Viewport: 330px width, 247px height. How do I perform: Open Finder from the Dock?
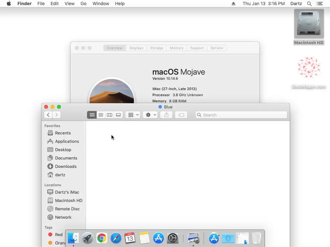(x=73, y=238)
